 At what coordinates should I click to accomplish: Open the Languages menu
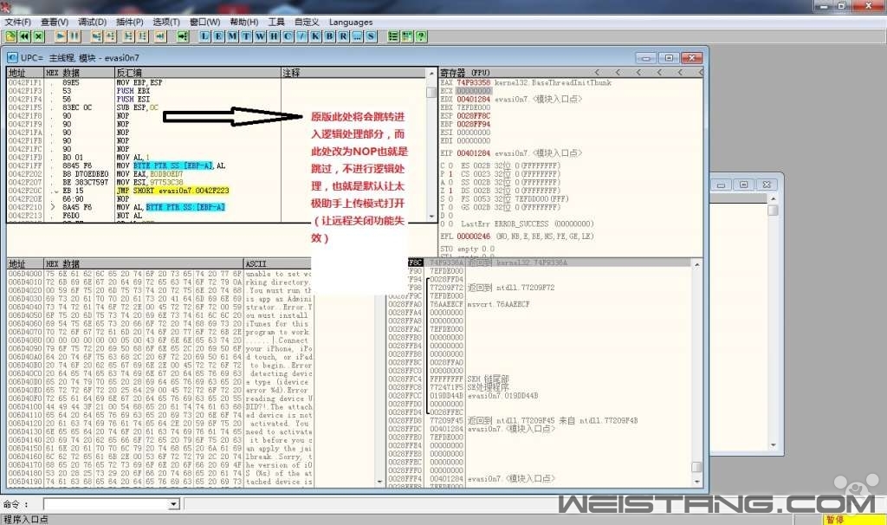click(x=351, y=22)
